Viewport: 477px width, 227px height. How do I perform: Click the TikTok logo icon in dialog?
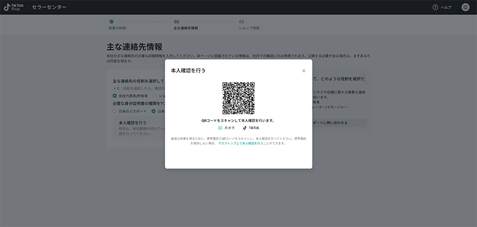244,128
